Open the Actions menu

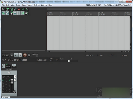(44, 5)
